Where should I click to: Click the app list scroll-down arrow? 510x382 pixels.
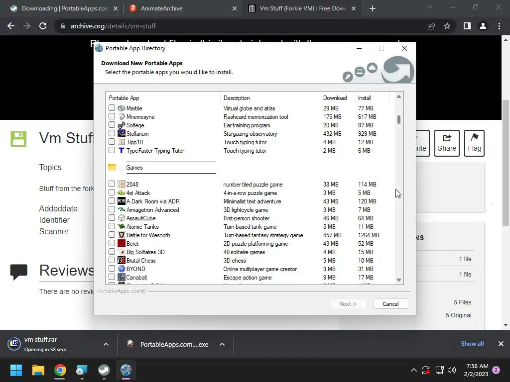click(x=399, y=280)
